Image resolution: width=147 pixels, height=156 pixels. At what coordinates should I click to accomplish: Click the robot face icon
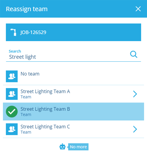(x=62, y=146)
